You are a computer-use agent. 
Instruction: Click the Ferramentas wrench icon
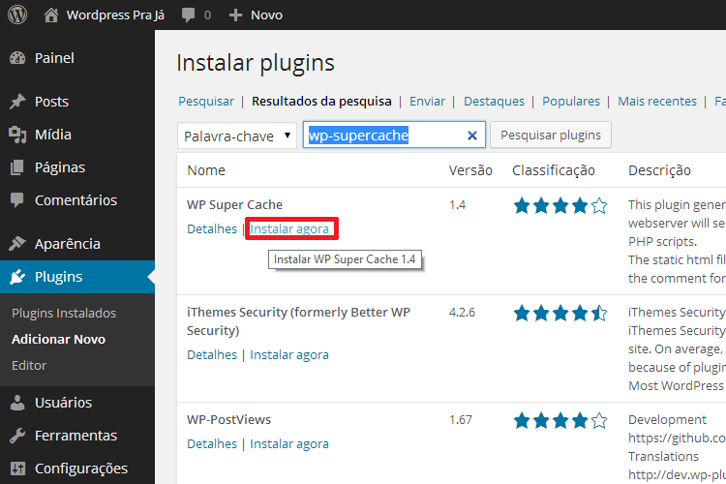coord(17,436)
